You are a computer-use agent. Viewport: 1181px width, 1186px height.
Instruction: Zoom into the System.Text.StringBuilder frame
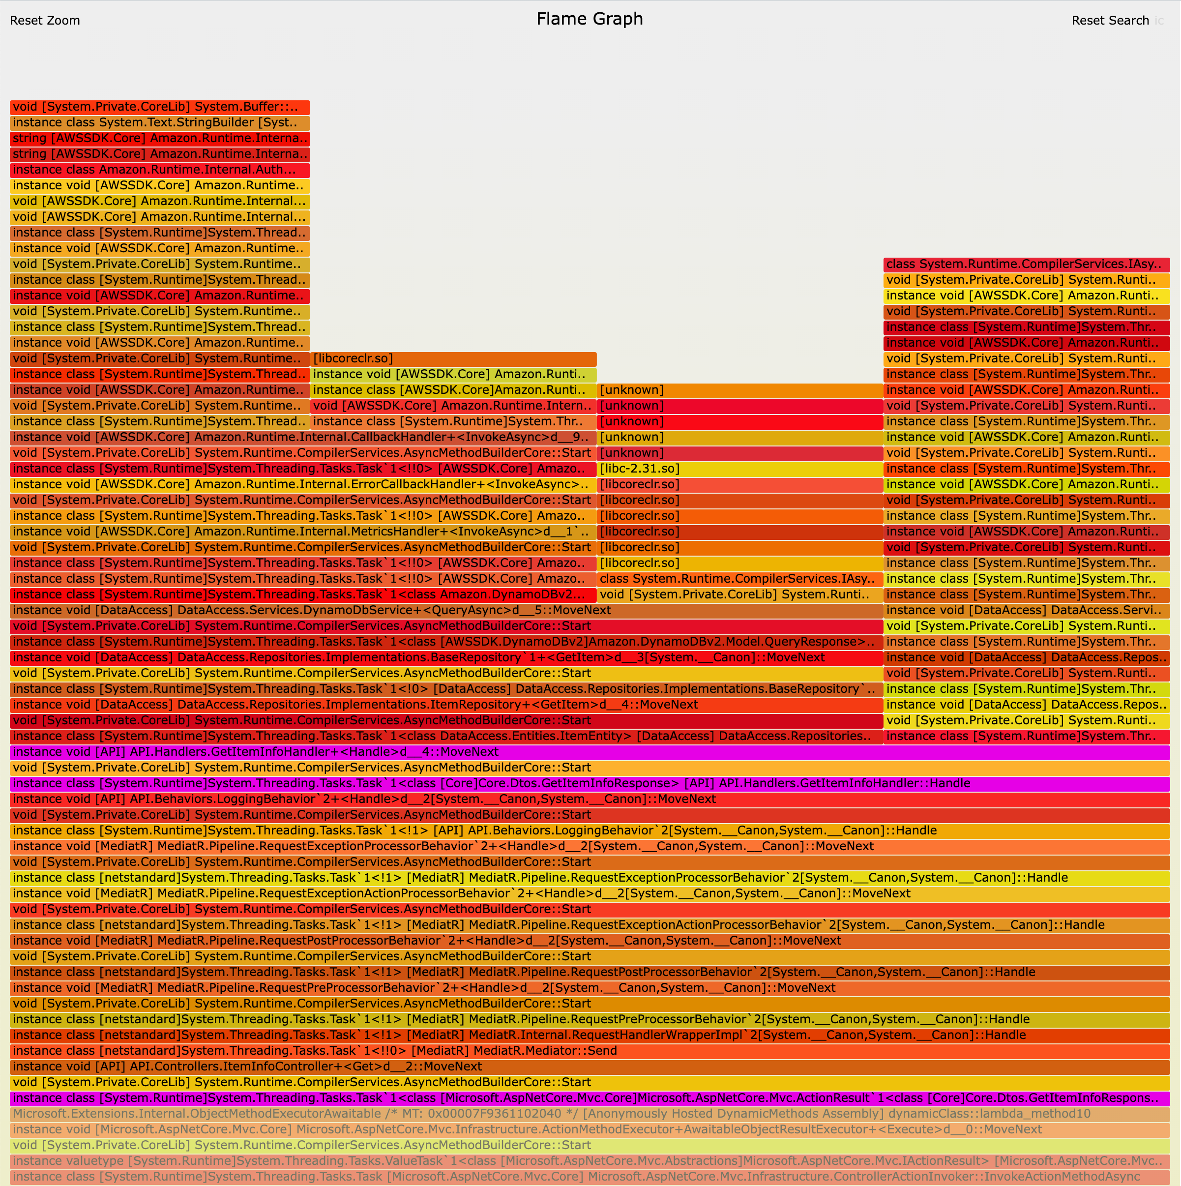(x=160, y=123)
